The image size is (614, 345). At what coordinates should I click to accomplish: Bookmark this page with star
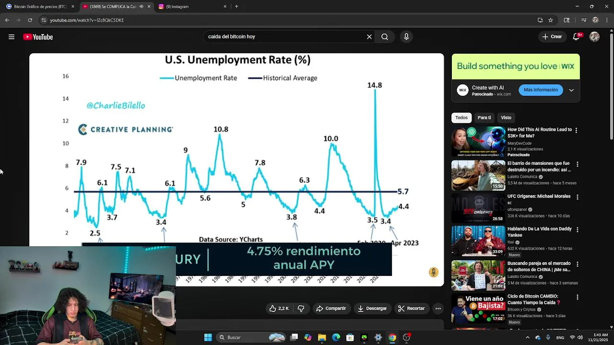(x=551, y=20)
